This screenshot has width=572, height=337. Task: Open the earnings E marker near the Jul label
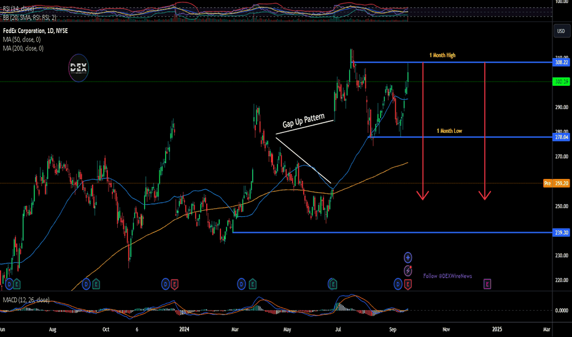[332, 284]
